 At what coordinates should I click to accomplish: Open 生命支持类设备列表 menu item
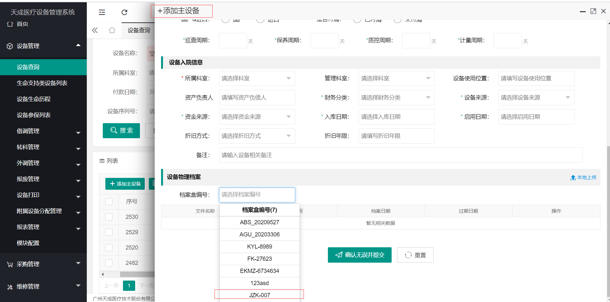tap(43, 83)
